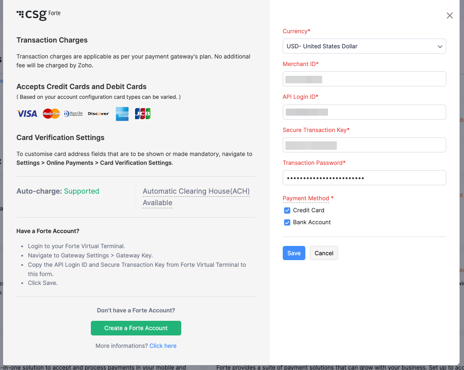Click the Discover card logo
The image size is (464, 370).
click(98, 113)
